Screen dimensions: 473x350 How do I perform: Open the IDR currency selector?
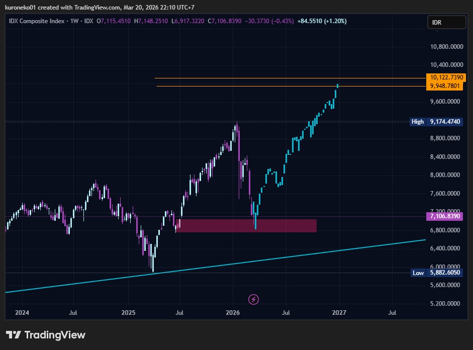[x=447, y=22]
